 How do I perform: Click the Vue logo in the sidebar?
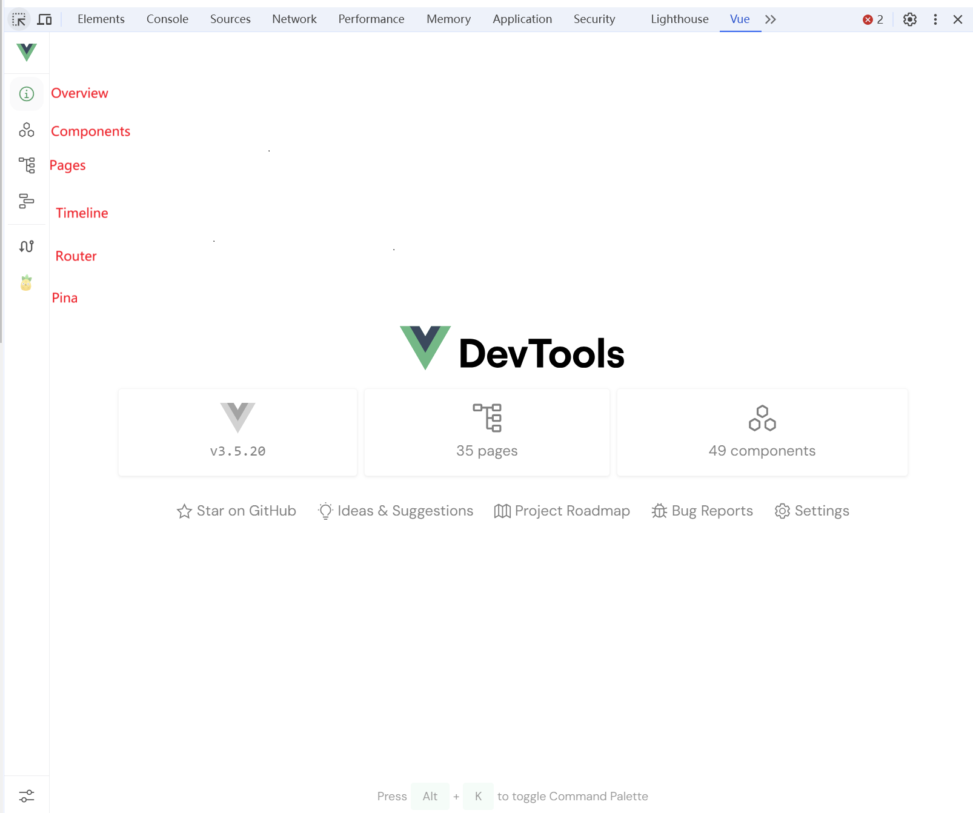[27, 52]
